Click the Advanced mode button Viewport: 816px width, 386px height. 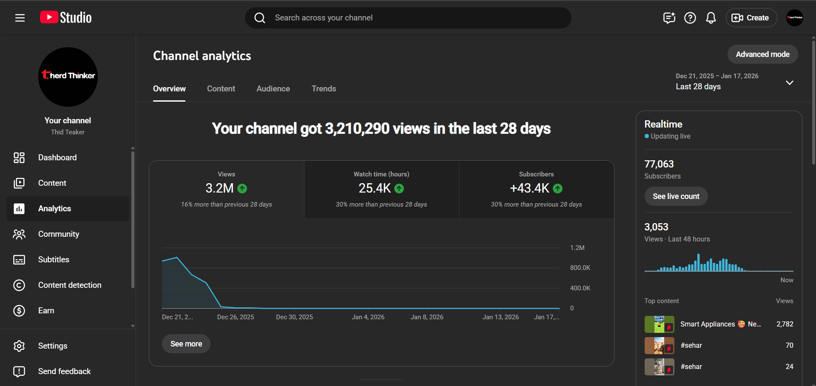point(762,54)
